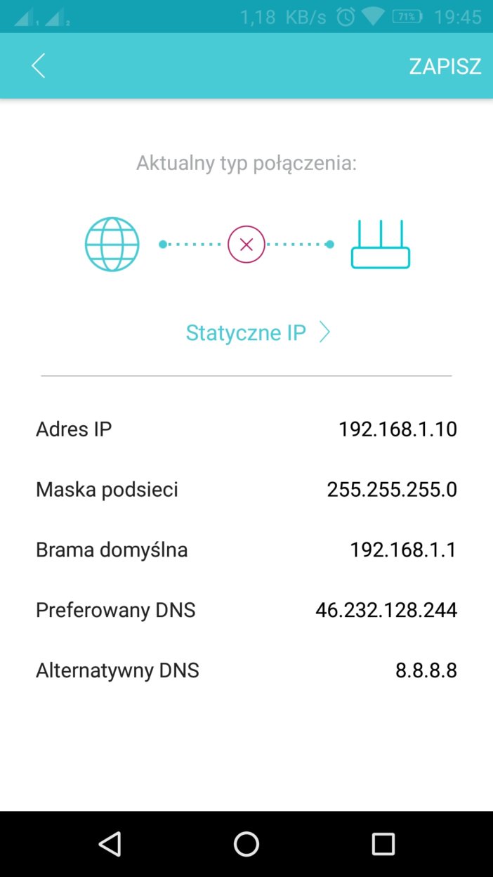Edit the Adres IP value 192.168.1.10
The image size is (493, 877).
[x=397, y=429]
